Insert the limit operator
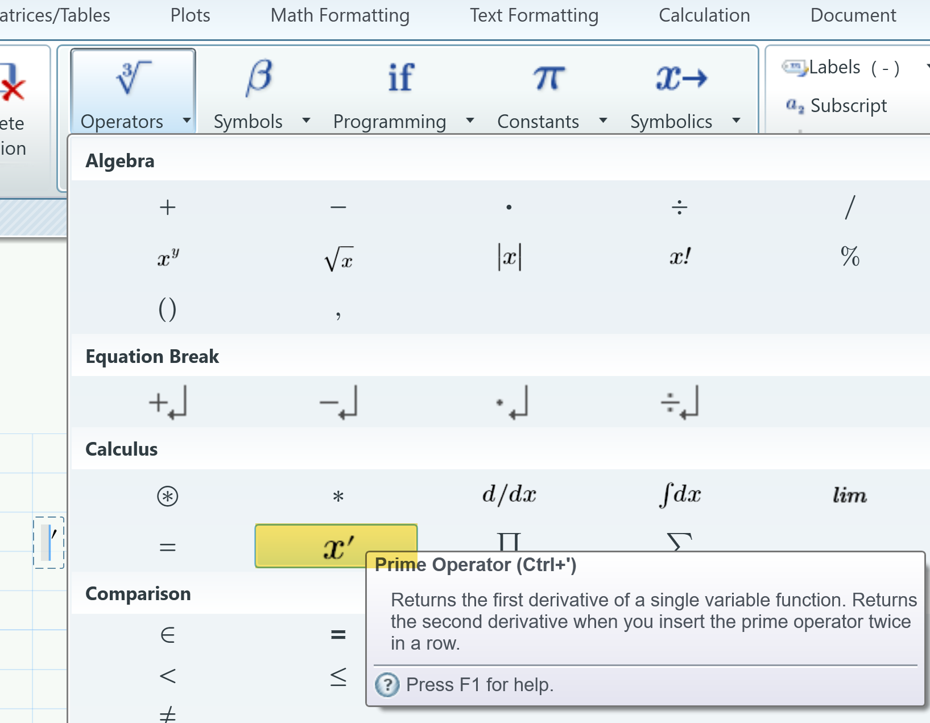Viewport: 930px width, 723px height. 849,495
